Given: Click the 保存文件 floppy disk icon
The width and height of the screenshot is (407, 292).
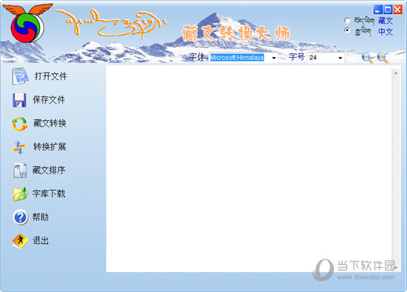Looking at the screenshot, I should click(19, 100).
